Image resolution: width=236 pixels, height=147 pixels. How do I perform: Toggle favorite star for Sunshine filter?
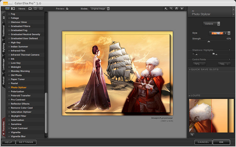click(9, 124)
